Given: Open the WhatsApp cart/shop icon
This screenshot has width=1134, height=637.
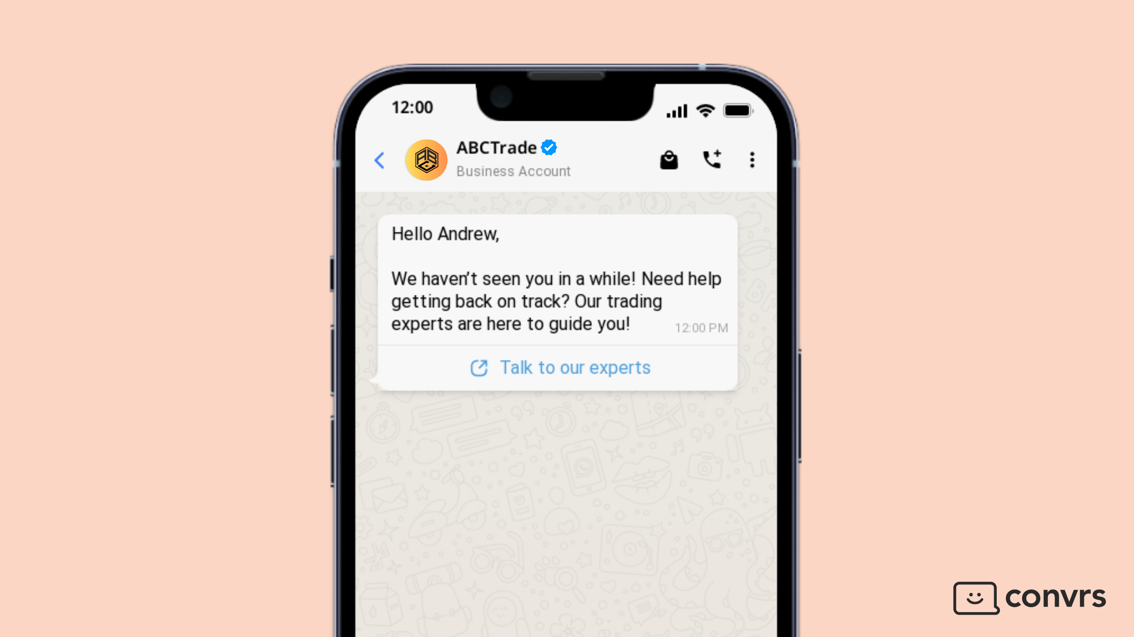Looking at the screenshot, I should point(669,159).
